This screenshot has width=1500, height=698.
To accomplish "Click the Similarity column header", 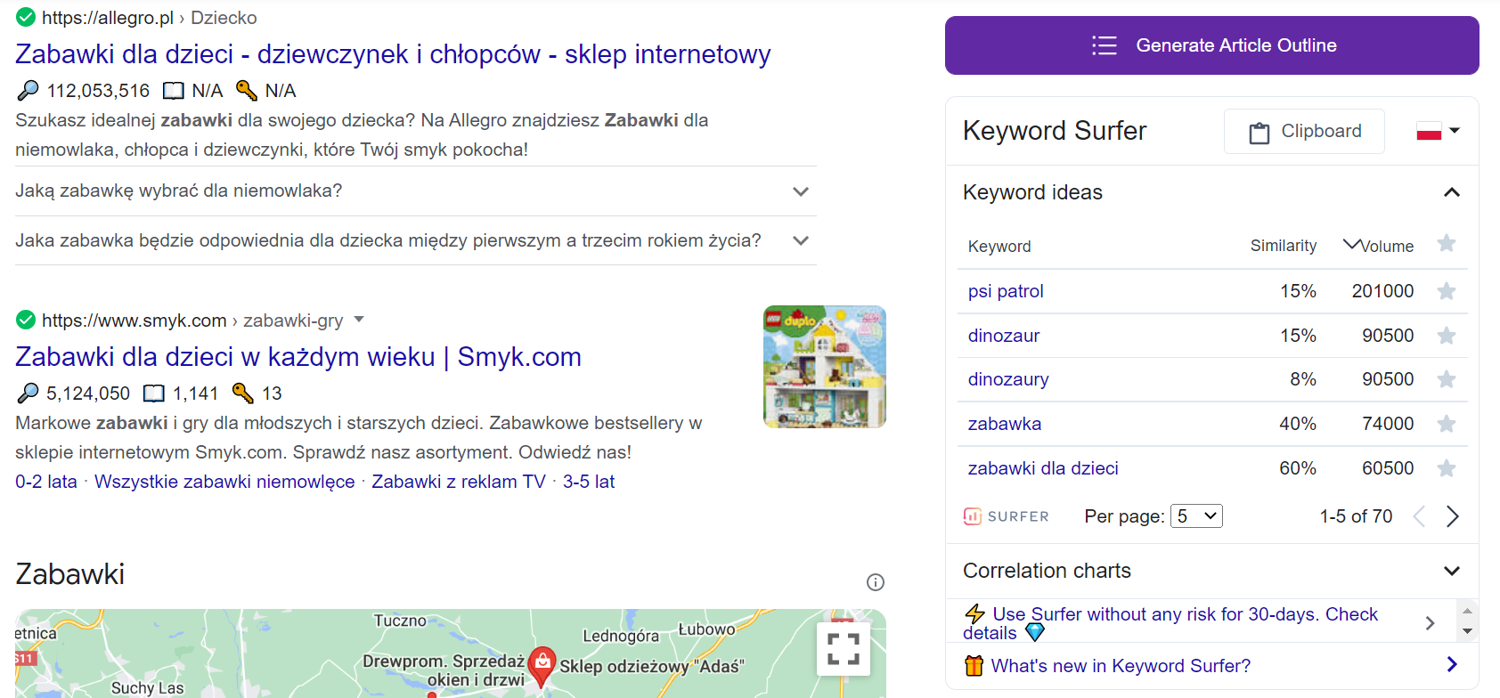I will pyautogui.click(x=1284, y=246).
